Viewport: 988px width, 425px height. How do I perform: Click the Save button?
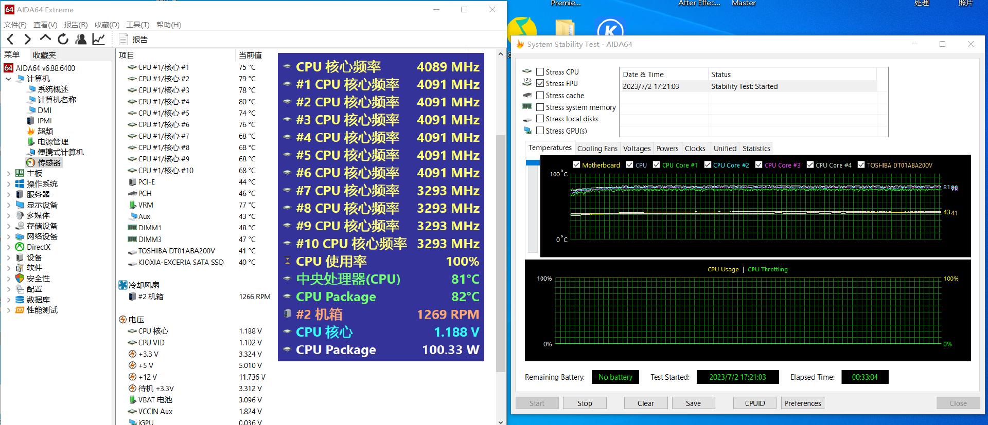click(x=693, y=403)
